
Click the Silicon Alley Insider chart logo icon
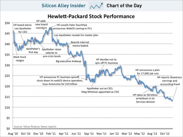pyautogui.click(x=96, y=5)
